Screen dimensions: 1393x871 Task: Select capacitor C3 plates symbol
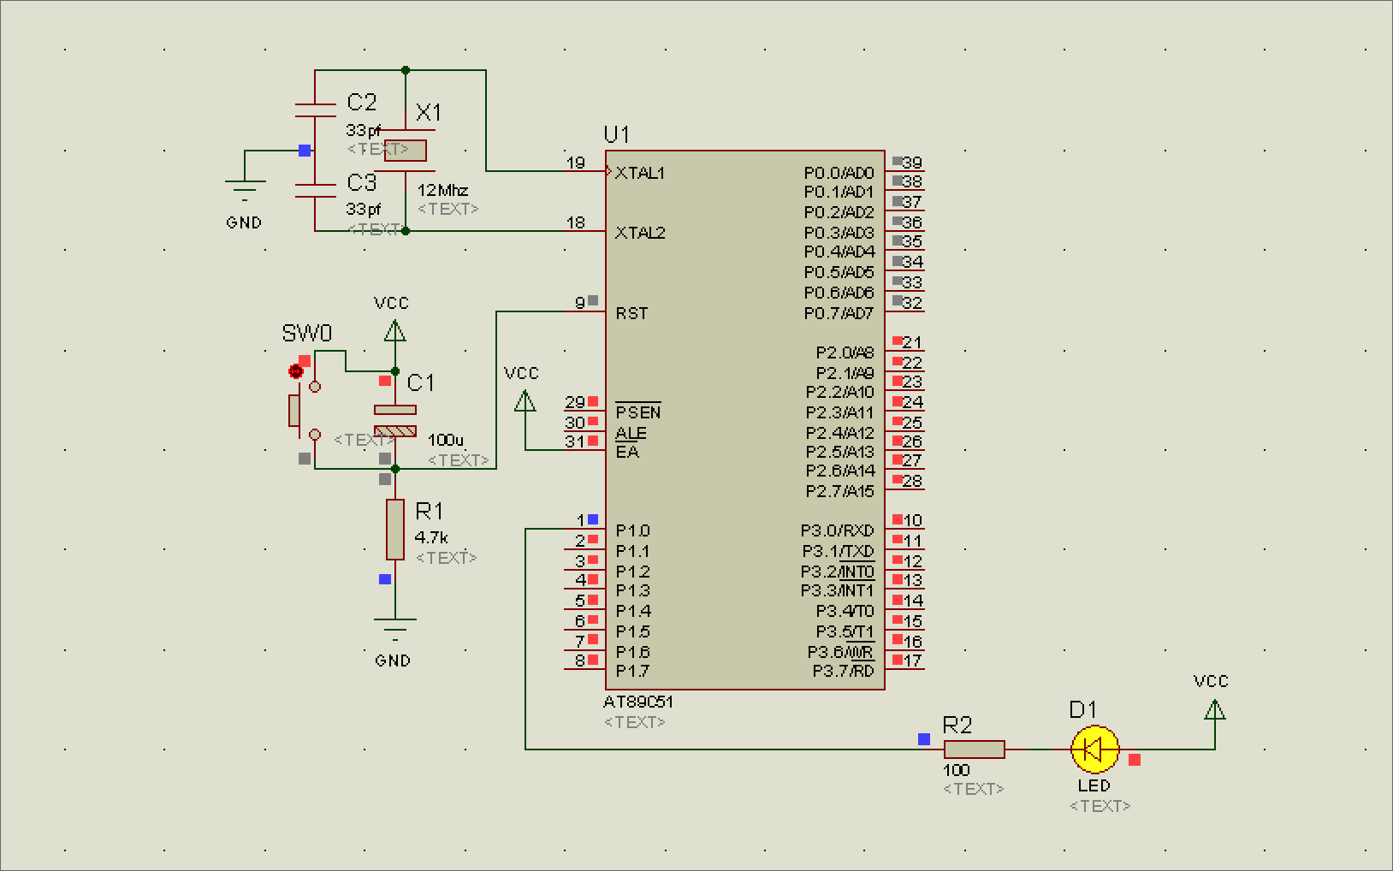pos(315,191)
